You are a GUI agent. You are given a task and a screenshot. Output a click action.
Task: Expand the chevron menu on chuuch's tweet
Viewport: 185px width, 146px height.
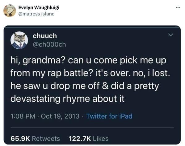pos(170,35)
